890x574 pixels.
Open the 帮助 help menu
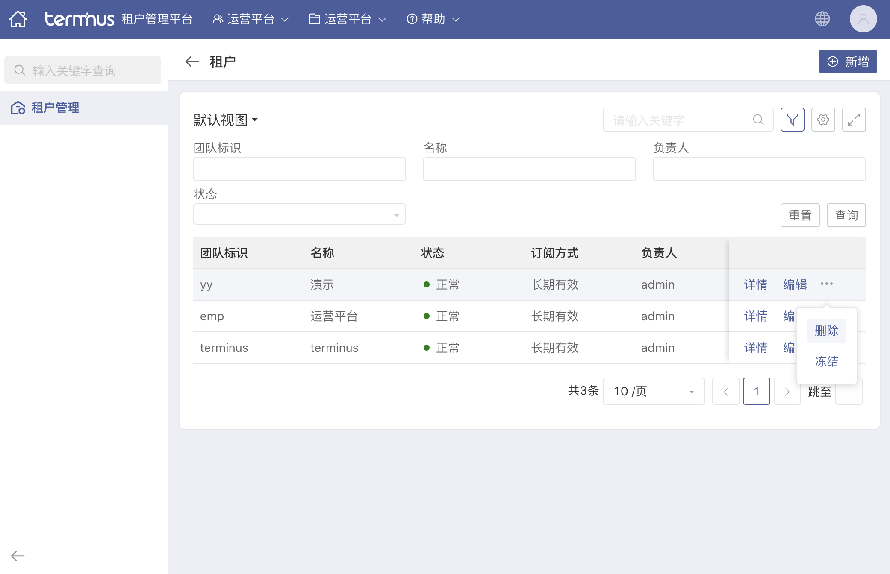pyautogui.click(x=433, y=19)
